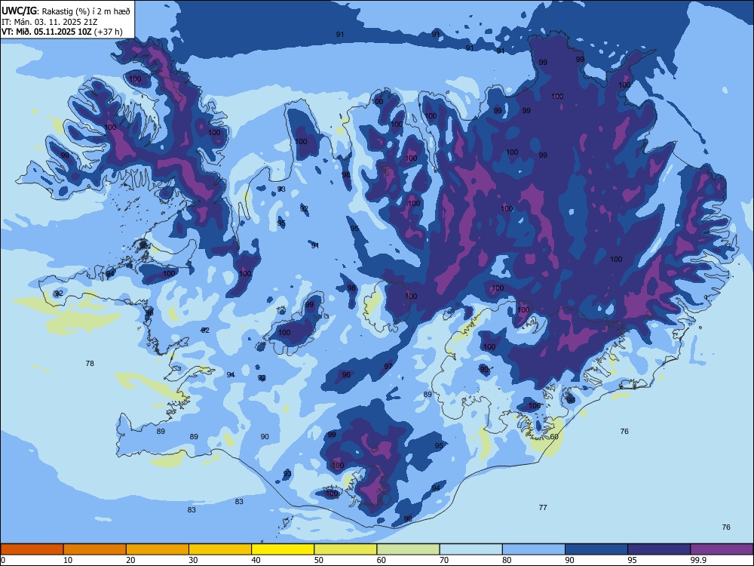Click the title 'UWC/IG: Rakastig (%) í 2 m hæð'

(x=66, y=11)
